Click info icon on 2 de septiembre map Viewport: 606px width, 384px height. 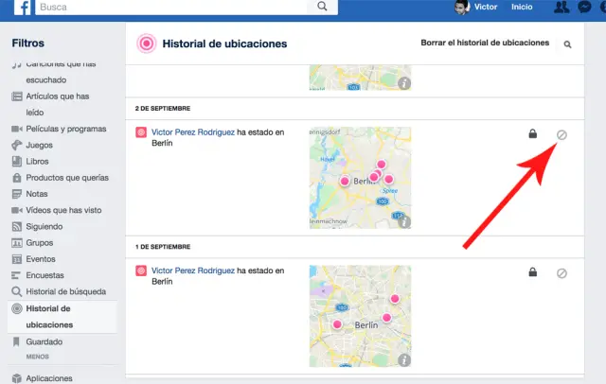[404, 221]
